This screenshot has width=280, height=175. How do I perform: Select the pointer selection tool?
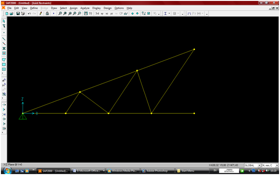click(x=4, y=21)
